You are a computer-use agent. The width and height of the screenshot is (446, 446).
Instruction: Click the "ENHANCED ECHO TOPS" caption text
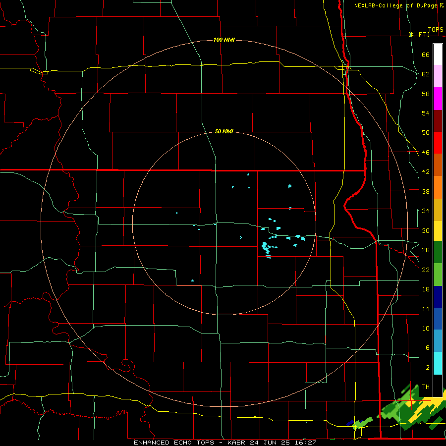tap(174, 443)
